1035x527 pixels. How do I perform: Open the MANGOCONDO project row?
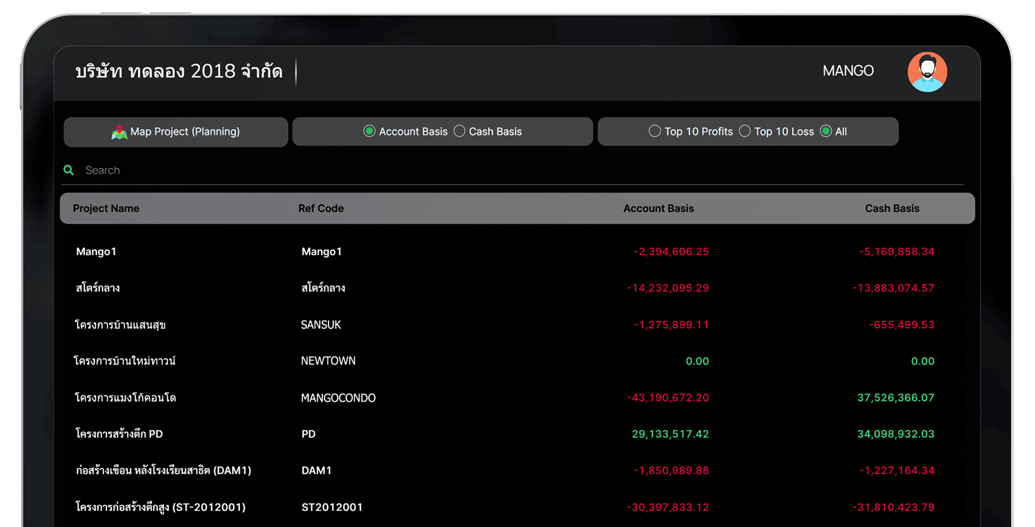[x=338, y=398]
